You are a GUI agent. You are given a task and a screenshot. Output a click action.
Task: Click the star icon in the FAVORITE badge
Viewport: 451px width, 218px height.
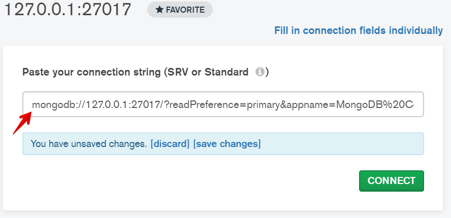point(158,10)
